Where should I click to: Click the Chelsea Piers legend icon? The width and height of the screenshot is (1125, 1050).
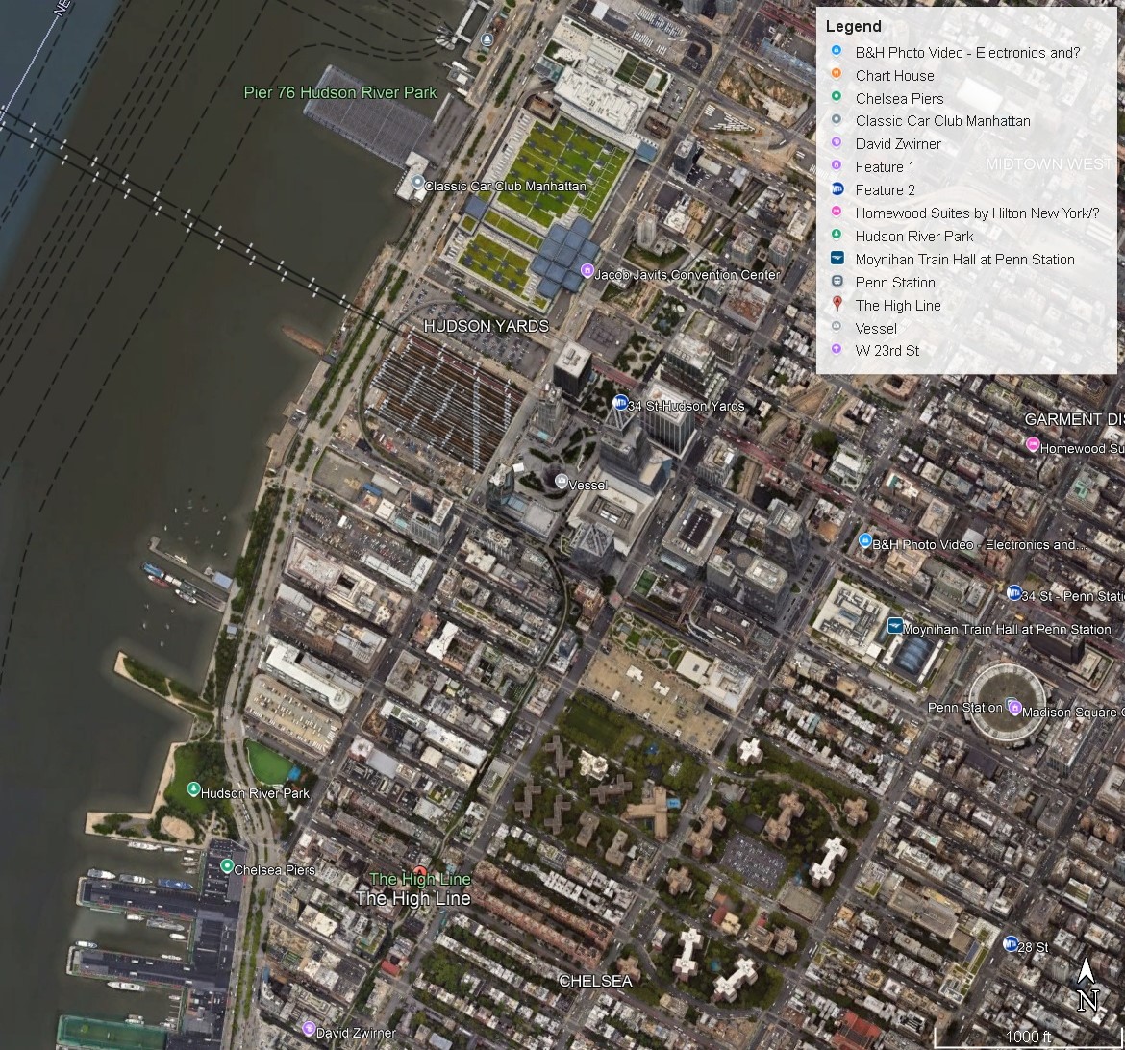(837, 97)
